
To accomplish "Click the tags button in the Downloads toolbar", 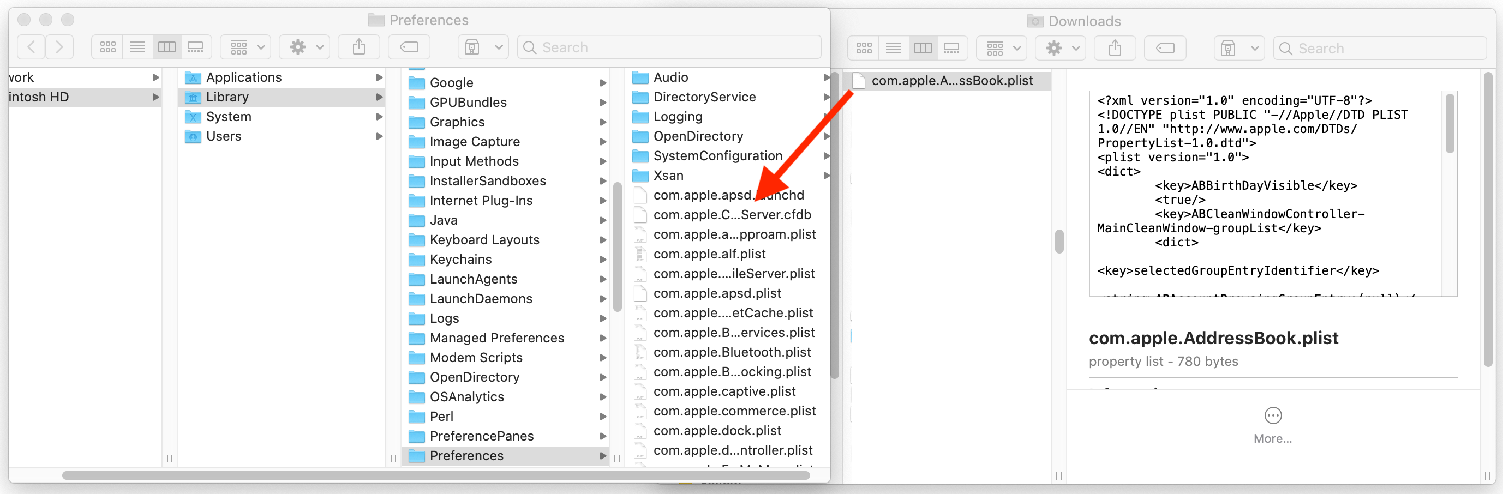I will 1165,48.
